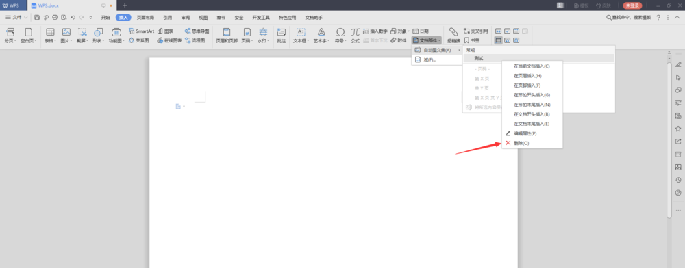
Task: Click the undo arrow icon
Action: 73,17
